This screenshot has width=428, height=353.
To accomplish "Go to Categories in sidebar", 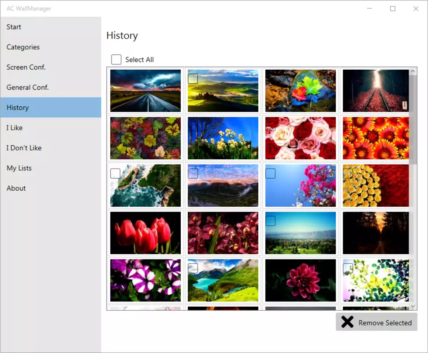I will [51, 47].
